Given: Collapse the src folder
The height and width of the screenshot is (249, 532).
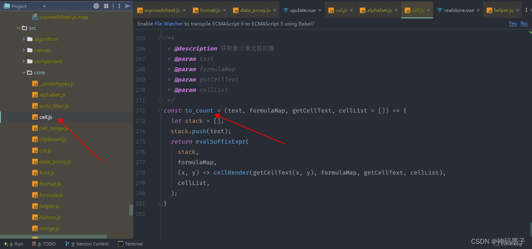Looking at the screenshot, I should click(18, 28).
